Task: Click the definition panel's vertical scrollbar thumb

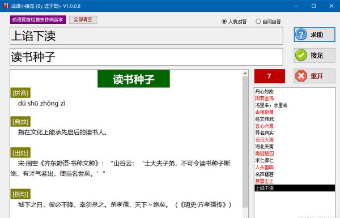Action: pos(245,142)
